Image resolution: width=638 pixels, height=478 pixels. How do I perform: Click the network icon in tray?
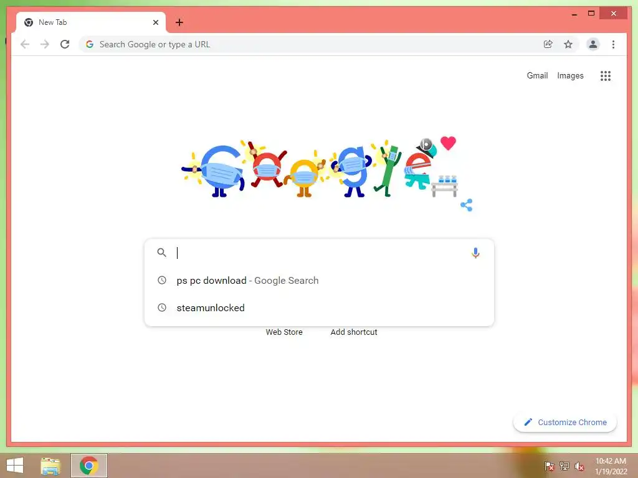[564, 466]
